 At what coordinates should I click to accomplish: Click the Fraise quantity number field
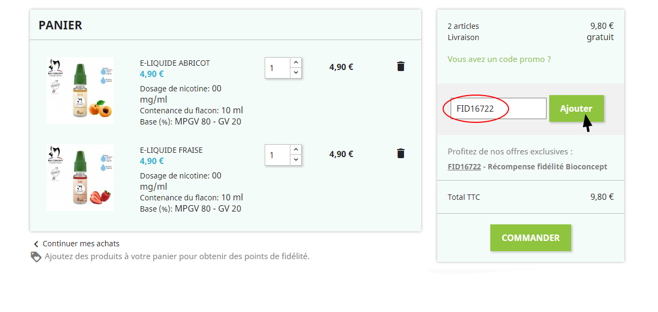click(278, 155)
